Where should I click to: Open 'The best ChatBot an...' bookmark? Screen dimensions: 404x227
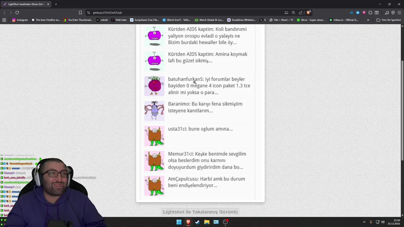[46, 20]
